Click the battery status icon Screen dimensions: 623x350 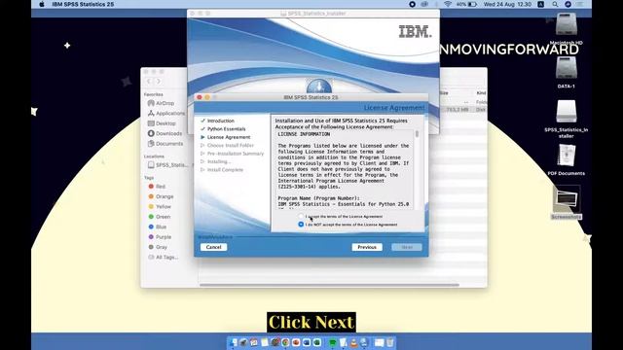472,4
